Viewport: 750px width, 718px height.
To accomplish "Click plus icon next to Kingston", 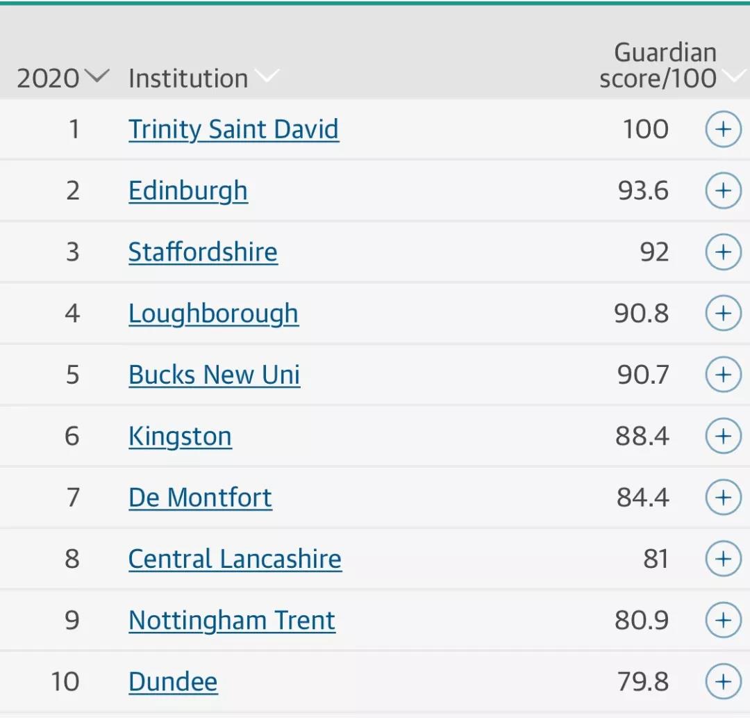I will 723,436.
